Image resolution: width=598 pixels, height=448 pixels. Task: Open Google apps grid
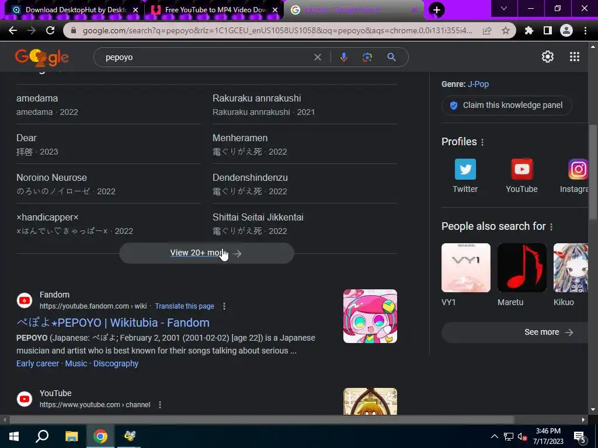pyautogui.click(x=575, y=57)
